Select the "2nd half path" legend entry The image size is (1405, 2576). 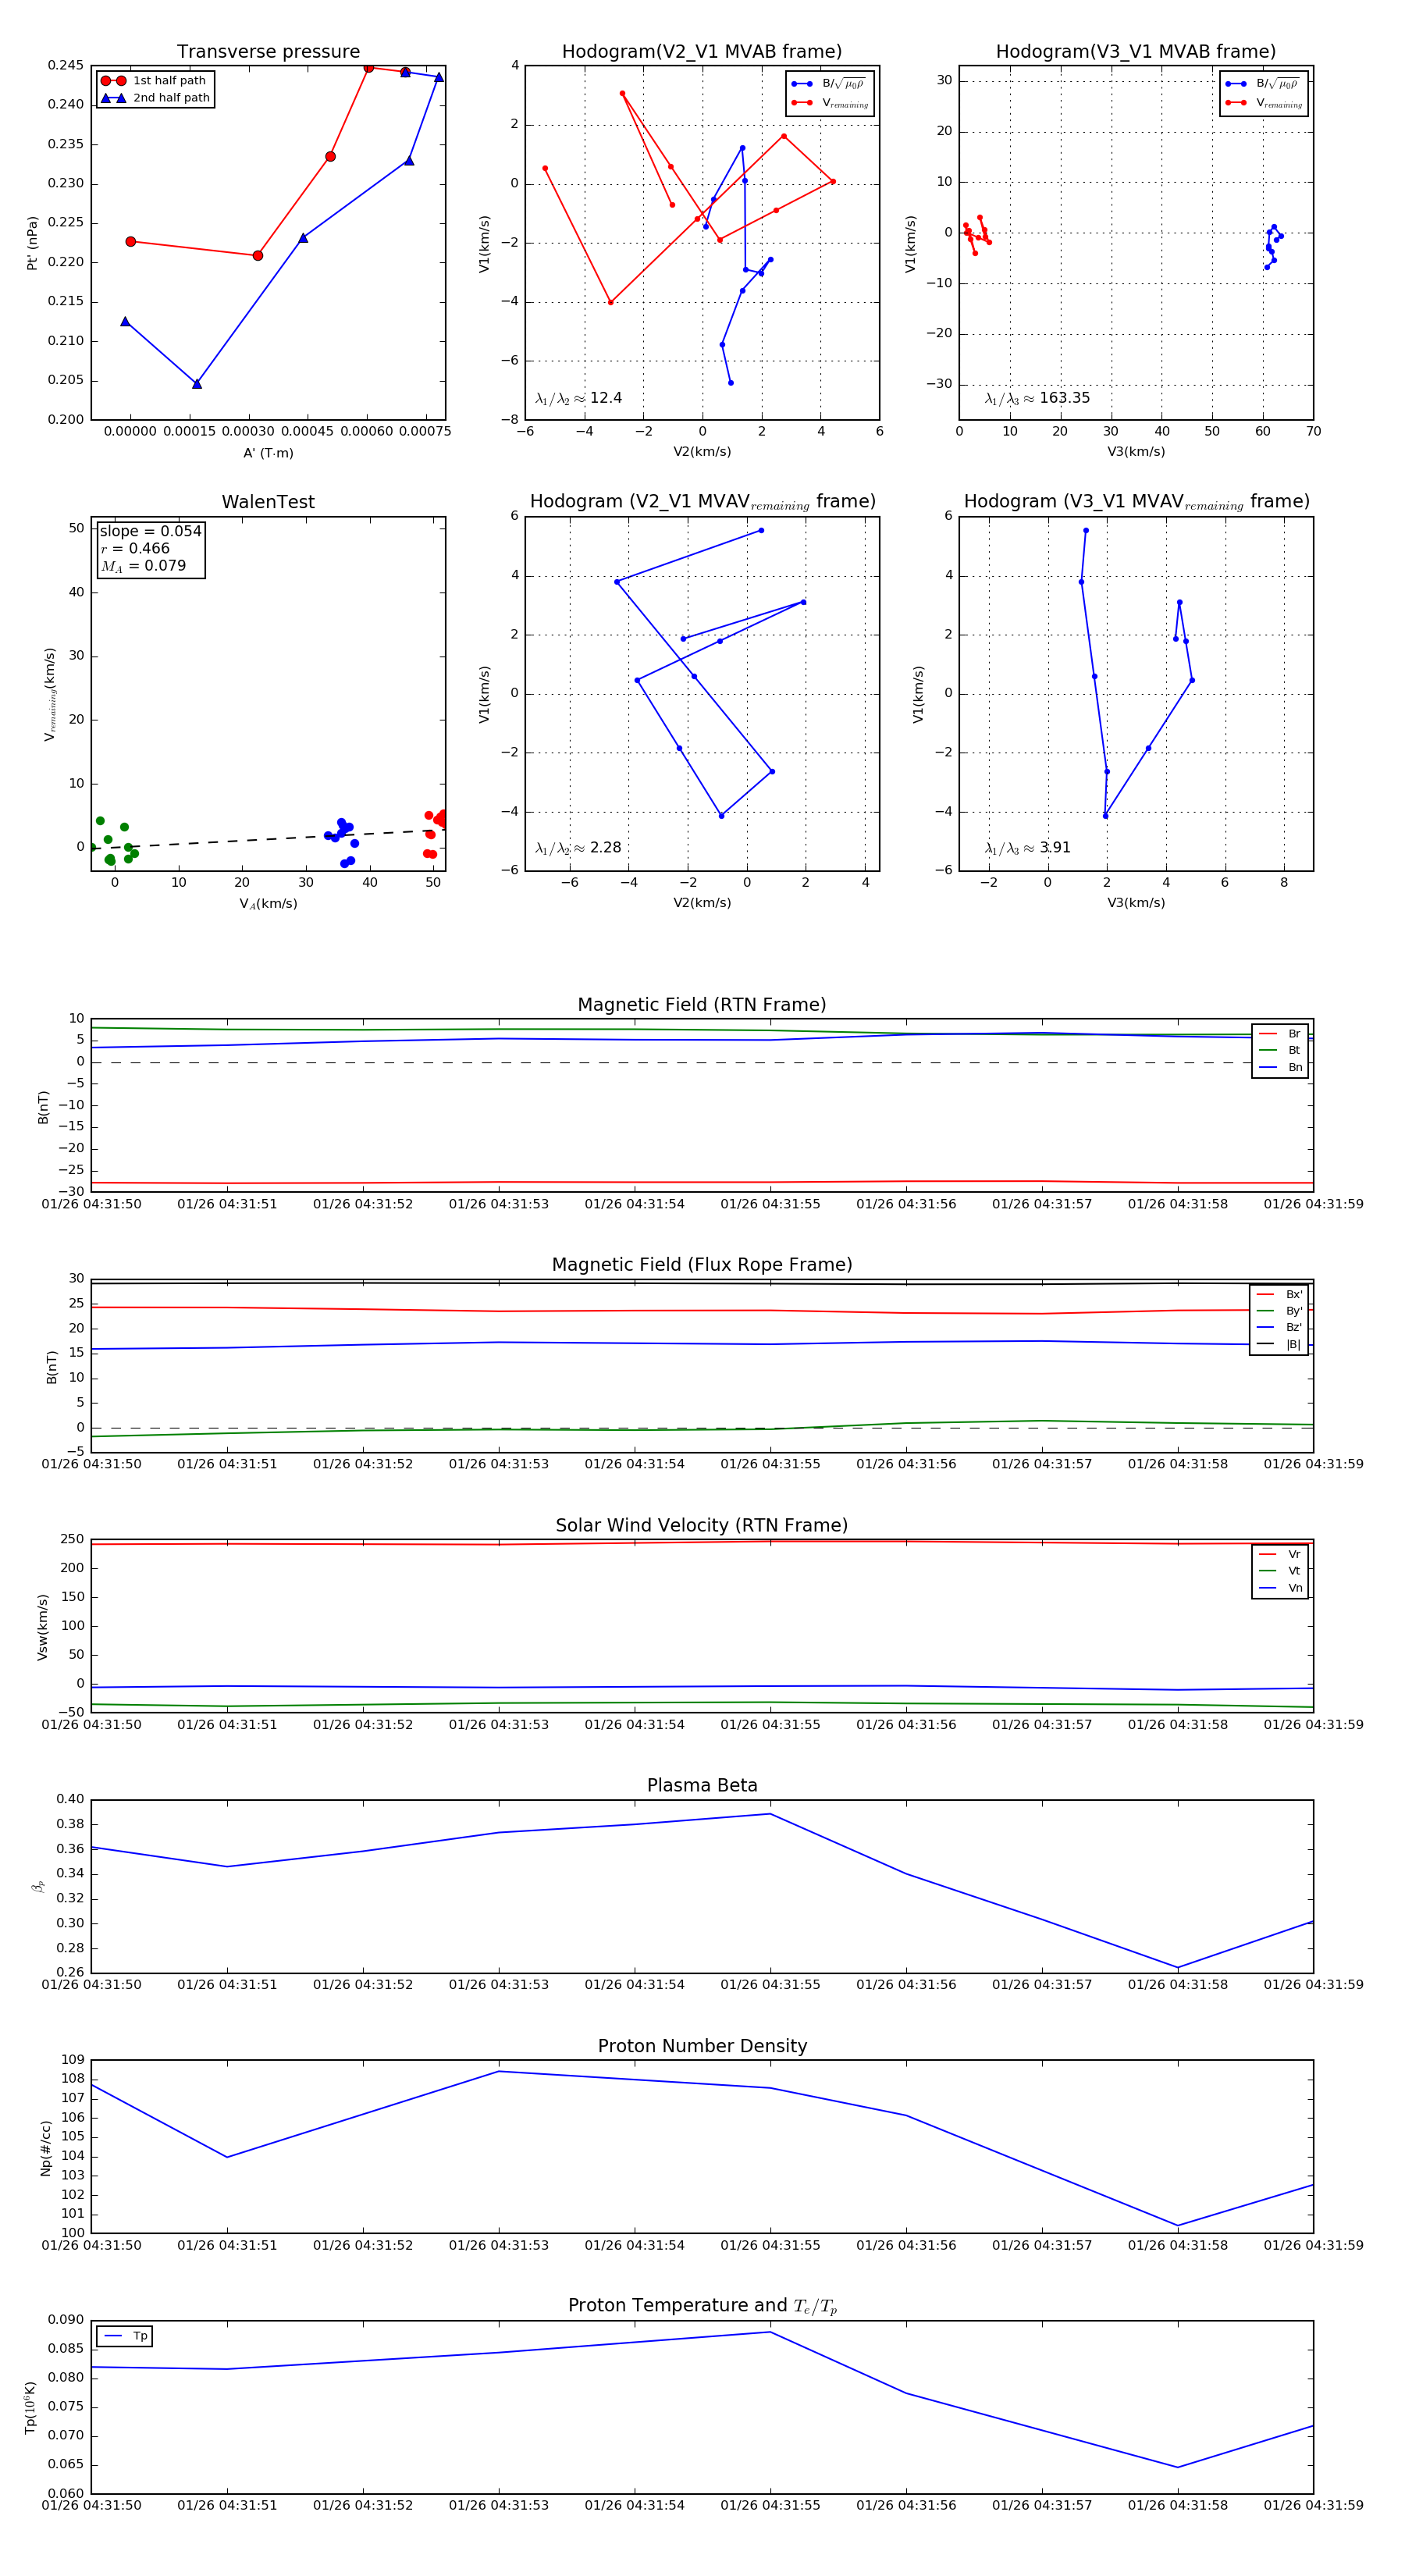tap(155, 98)
